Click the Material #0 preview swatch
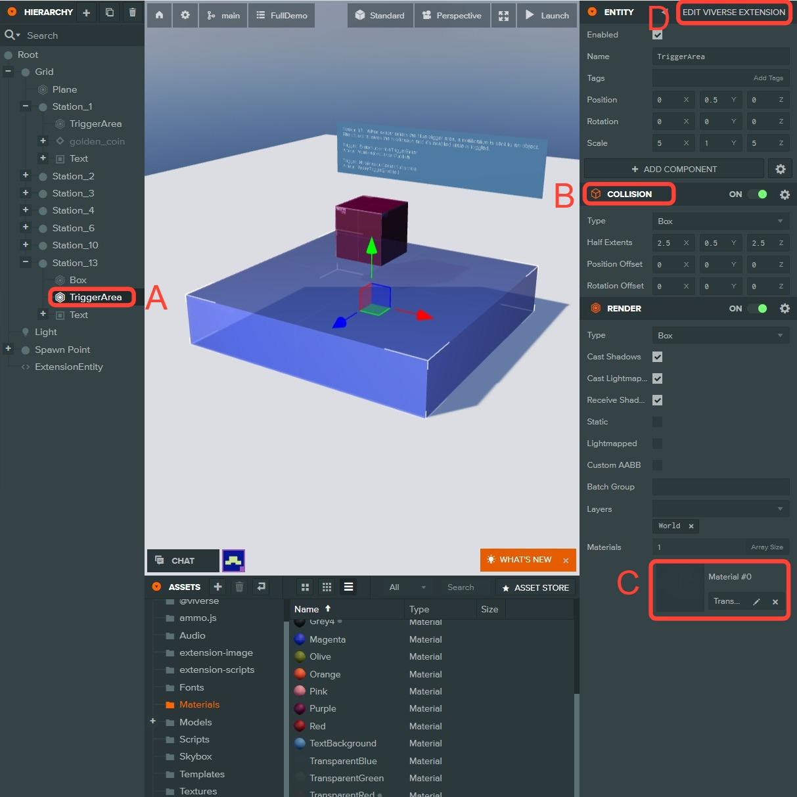 coord(679,588)
